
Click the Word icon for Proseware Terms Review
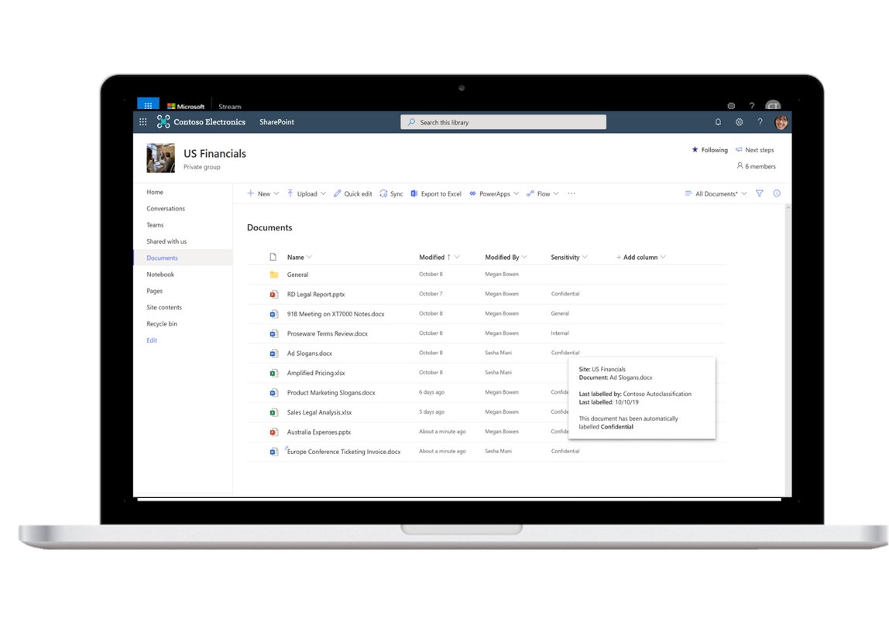[x=274, y=333]
